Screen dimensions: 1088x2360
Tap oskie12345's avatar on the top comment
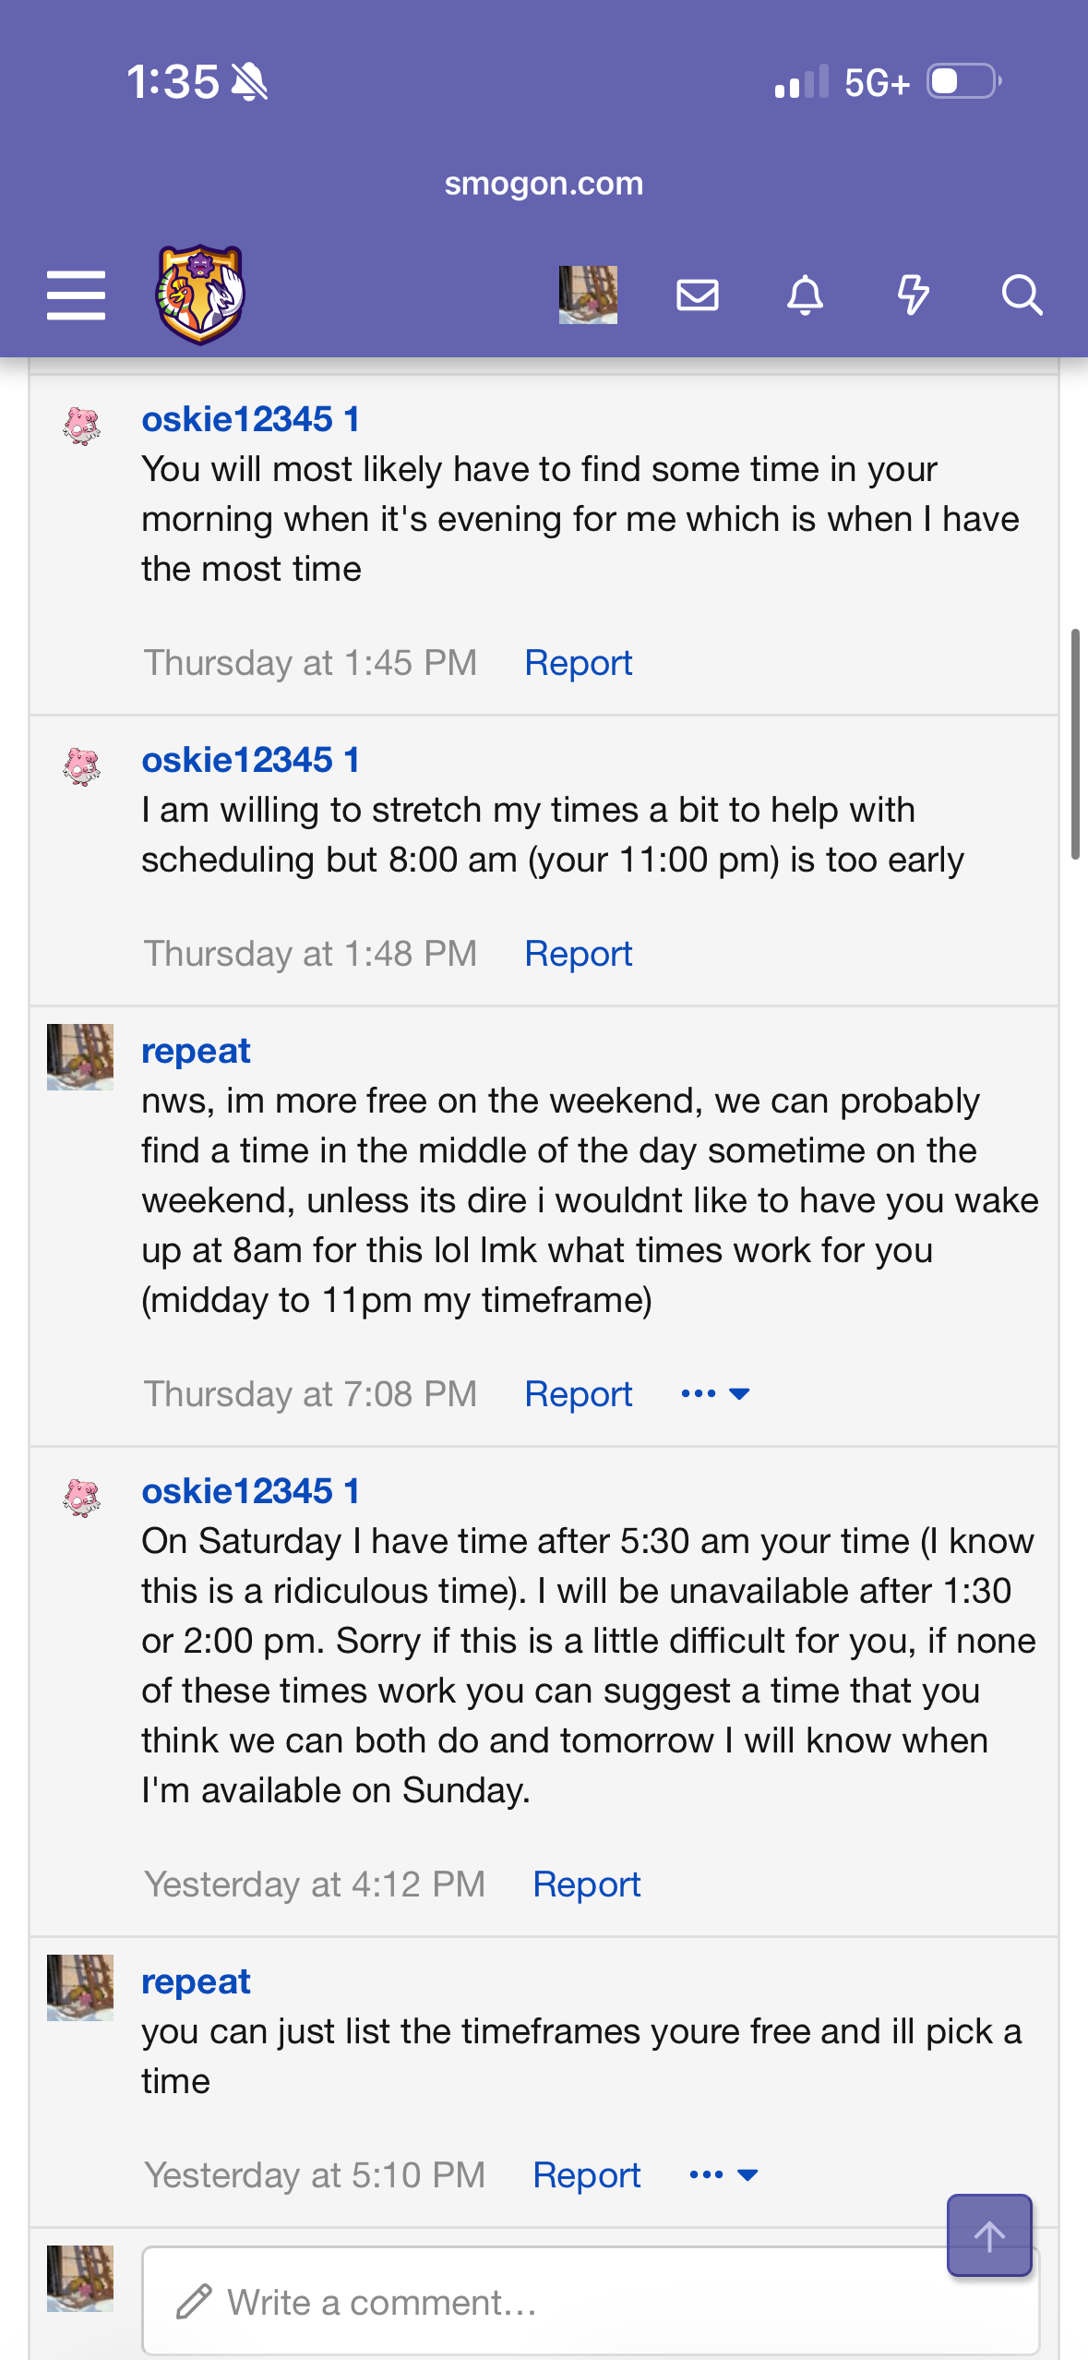81,426
